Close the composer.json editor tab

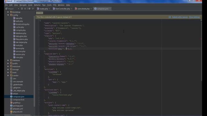click(110, 9)
